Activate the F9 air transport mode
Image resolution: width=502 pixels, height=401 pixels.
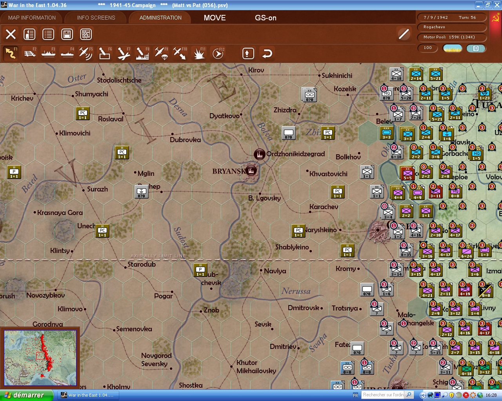tap(161, 53)
